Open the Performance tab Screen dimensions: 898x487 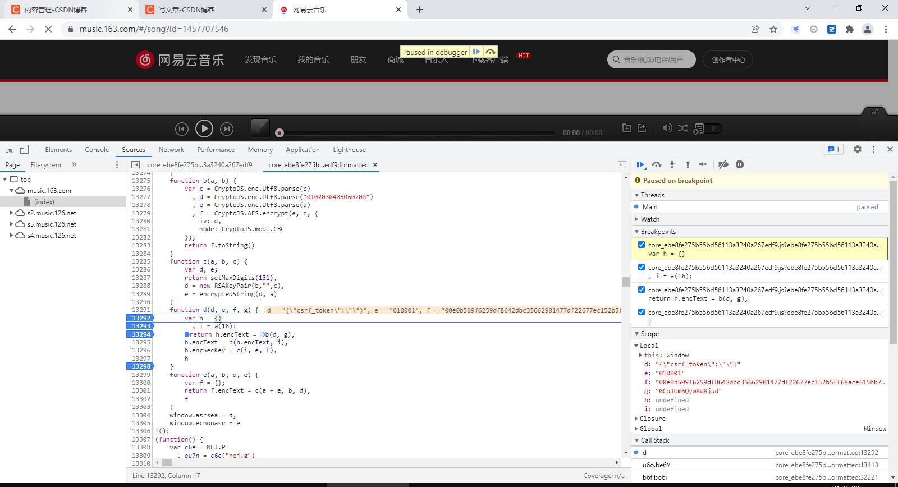tap(216, 149)
